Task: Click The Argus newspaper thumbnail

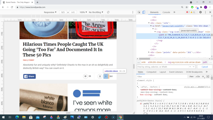Action: pos(92,30)
